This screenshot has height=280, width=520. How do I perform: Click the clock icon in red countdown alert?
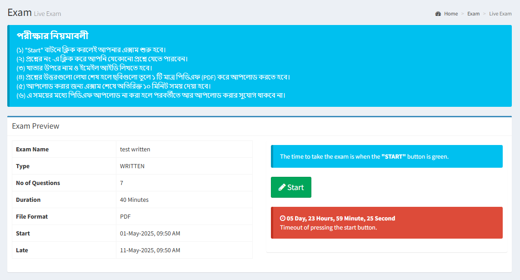[x=282, y=219]
